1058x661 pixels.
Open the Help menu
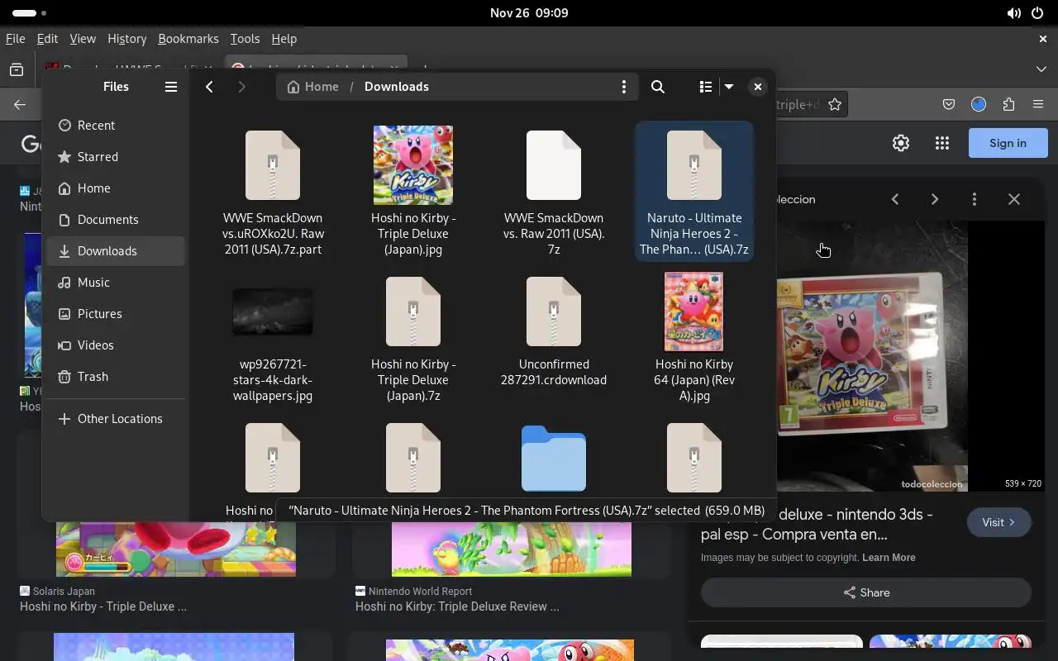point(284,39)
